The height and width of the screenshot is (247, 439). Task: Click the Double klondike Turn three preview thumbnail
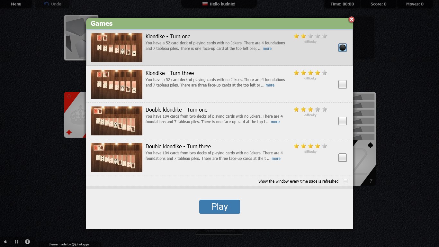coord(116,157)
